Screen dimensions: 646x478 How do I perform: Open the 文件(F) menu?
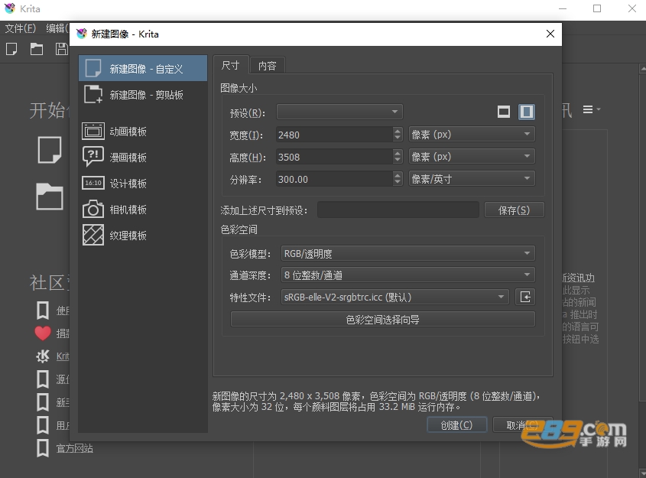(x=21, y=28)
